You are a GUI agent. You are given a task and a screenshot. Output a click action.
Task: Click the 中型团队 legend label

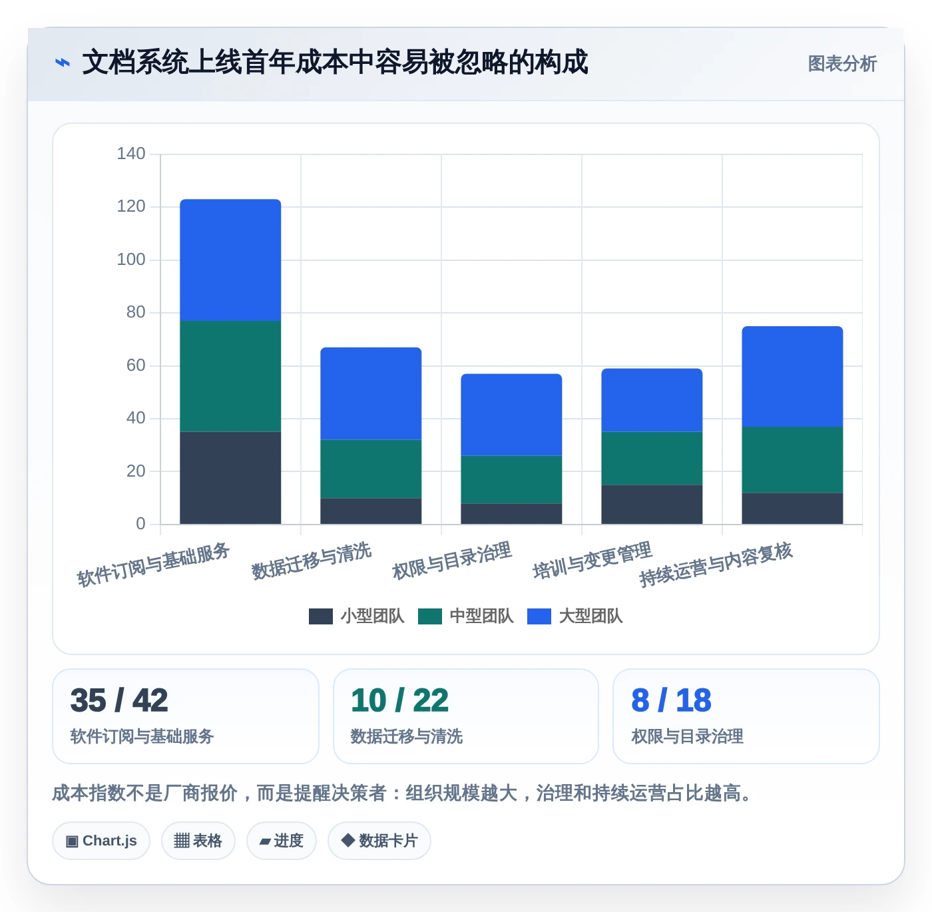[x=481, y=616]
